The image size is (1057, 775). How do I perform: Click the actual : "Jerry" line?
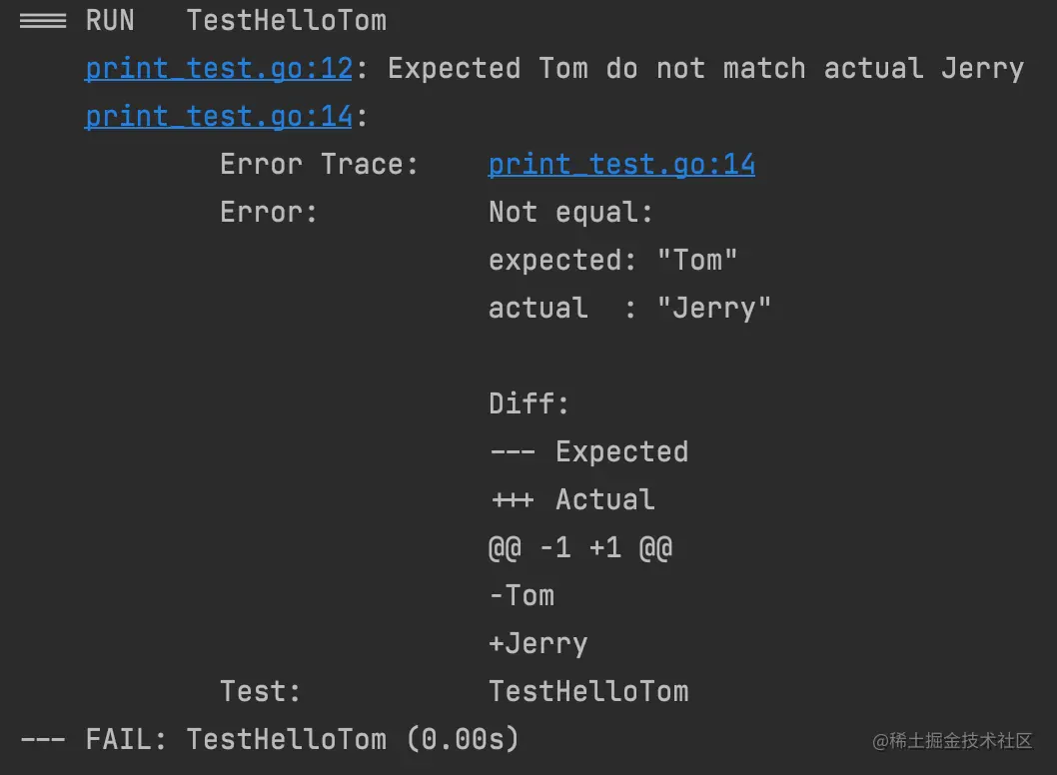coord(629,309)
